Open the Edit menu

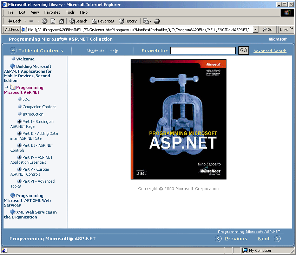(x=22, y=12)
